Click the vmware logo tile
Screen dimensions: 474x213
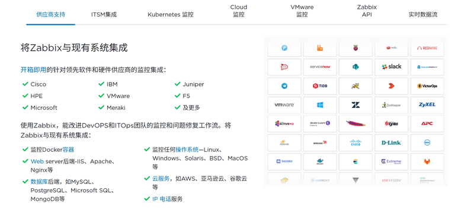coord(284,105)
